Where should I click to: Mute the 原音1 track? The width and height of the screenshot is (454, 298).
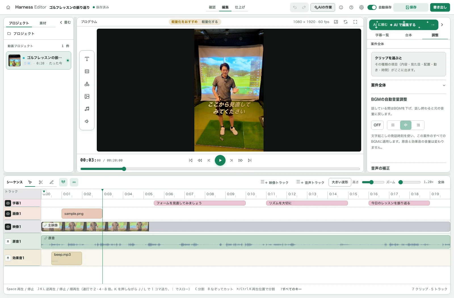[x=8, y=242]
